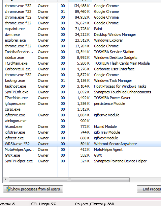Click Synaptics Pointing Device Helper description
Viewport: 161px width, 206px height.
click(x=120, y=161)
